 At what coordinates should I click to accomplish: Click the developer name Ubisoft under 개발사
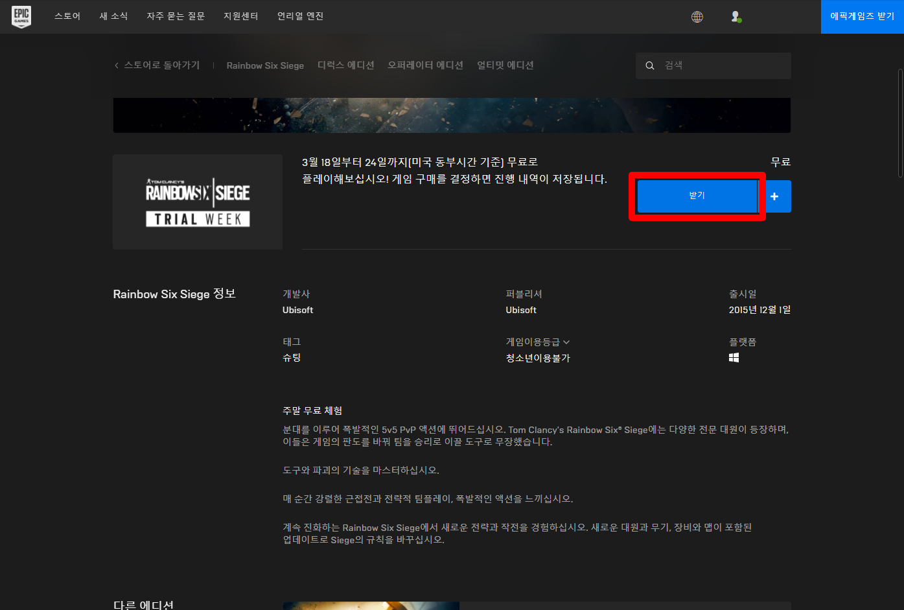click(x=298, y=310)
